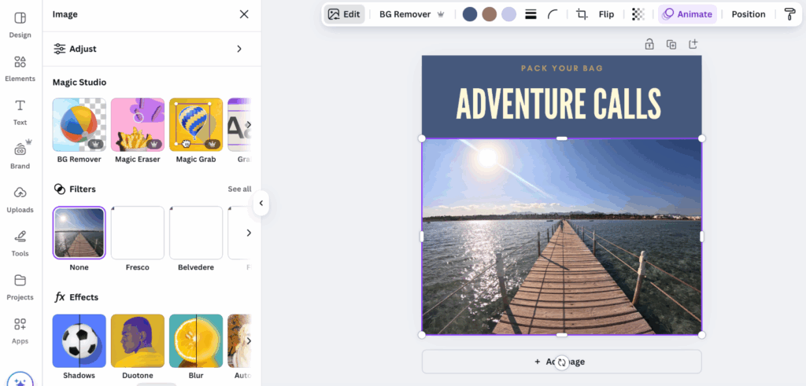
Task: Apply the Belvedere filter
Action: pyautogui.click(x=196, y=233)
